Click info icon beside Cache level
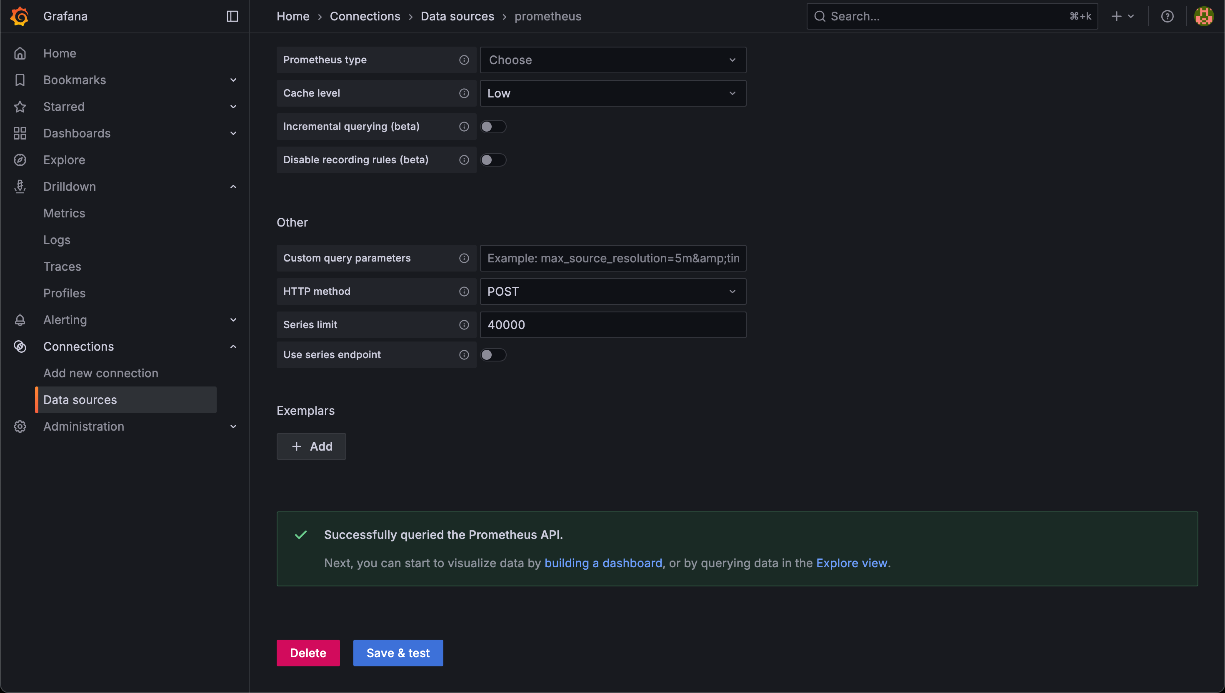The width and height of the screenshot is (1225, 693). pyautogui.click(x=464, y=93)
